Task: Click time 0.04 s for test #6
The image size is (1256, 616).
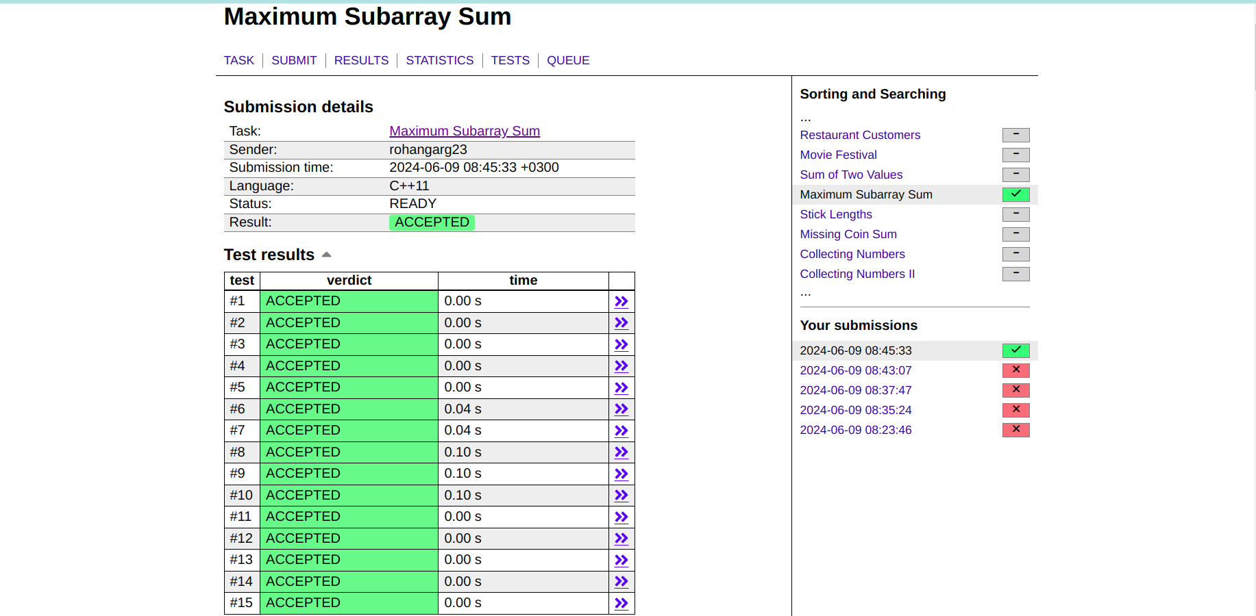Action: [463, 409]
